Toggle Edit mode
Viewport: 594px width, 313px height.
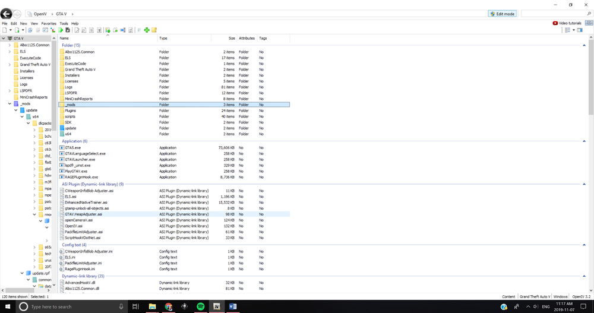click(x=502, y=14)
